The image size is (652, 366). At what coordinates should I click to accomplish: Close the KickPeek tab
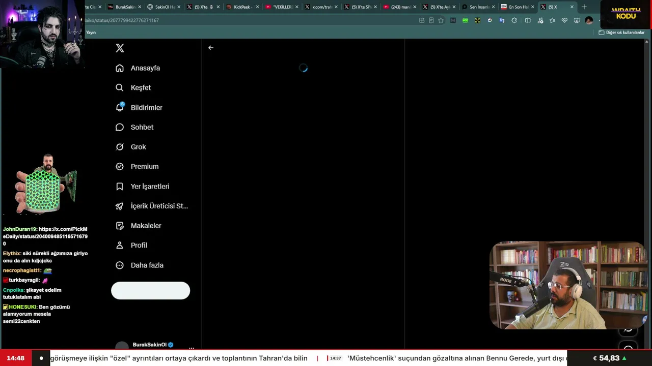(x=258, y=7)
